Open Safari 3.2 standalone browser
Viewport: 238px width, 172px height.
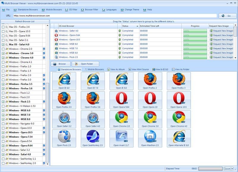click(64, 119)
